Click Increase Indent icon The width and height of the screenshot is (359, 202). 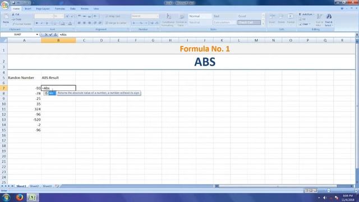click(100, 23)
